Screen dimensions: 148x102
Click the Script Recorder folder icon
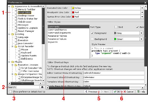16,47
